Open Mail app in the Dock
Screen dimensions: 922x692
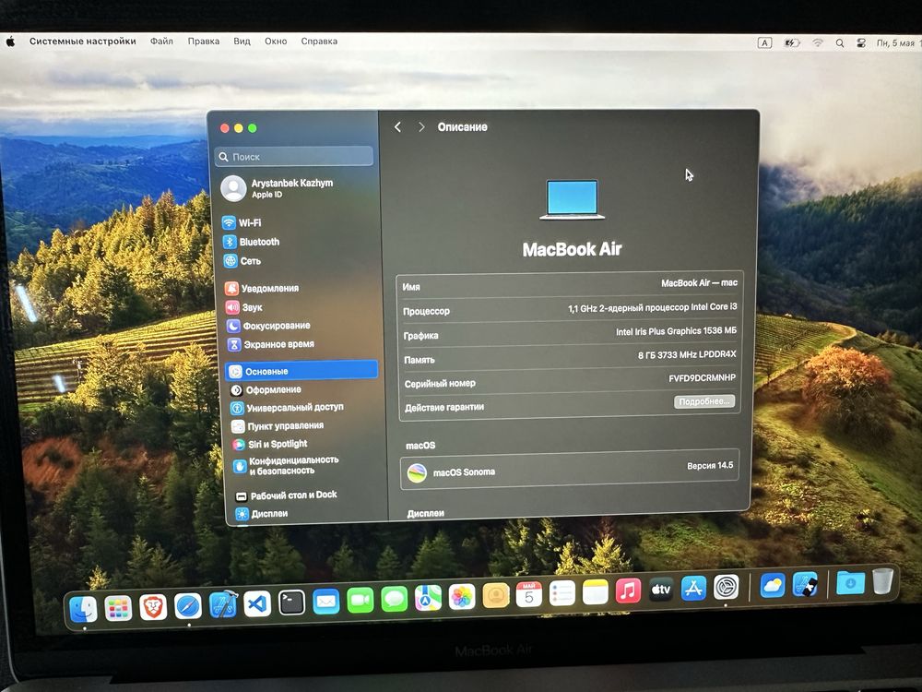(325, 602)
